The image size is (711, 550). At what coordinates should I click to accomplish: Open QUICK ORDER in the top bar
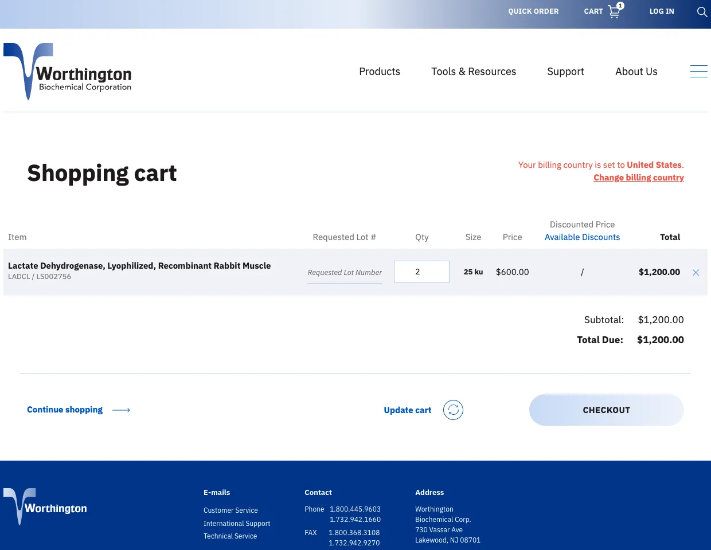click(x=533, y=11)
